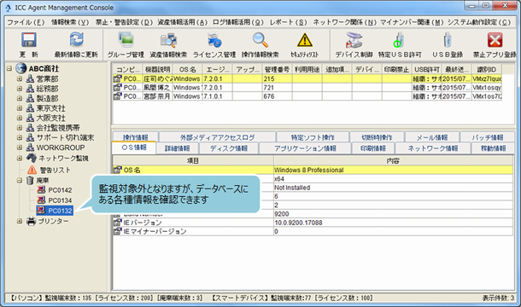Open 操作情報検索 magnifier icon
Image resolution: width=521 pixels, height=307 pixels.
click(x=260, y=40)
